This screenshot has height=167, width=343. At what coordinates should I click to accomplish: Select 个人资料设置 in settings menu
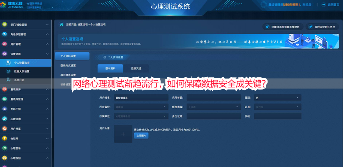click(72, 56)
